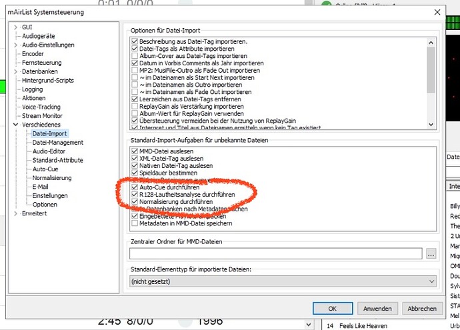Enable ~ im Dateinamen als Start Next
460x330 pixels.
coord(135,77)
